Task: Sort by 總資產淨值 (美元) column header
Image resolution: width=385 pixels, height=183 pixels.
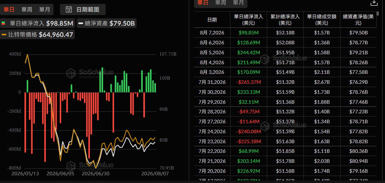Action: (358, 20)
